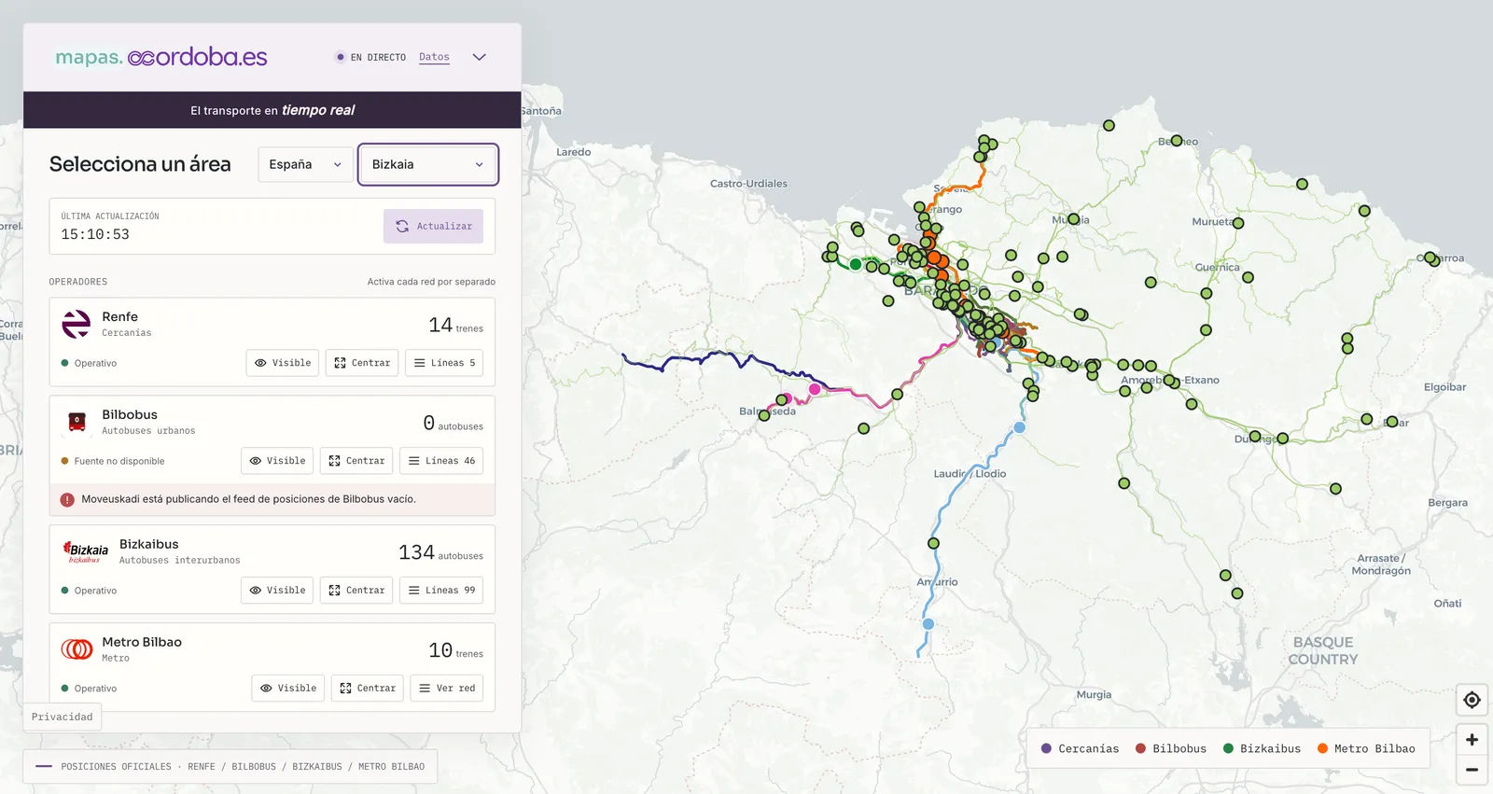Expand Bilbobus Líneas 46 list

point(441,461)
